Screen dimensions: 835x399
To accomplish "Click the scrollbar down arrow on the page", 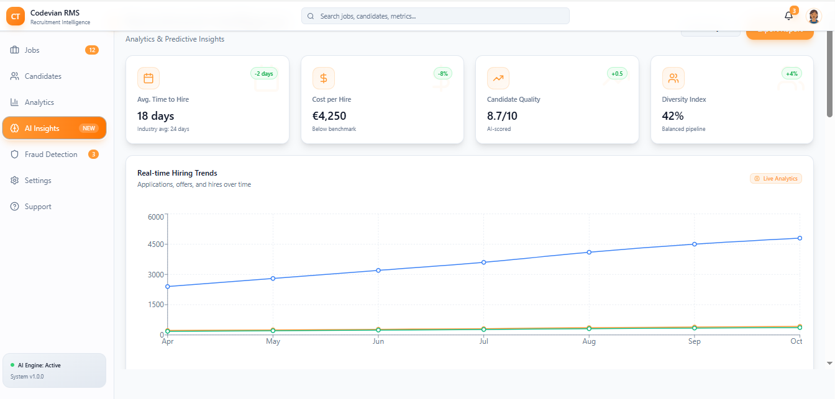I will 829,363.
